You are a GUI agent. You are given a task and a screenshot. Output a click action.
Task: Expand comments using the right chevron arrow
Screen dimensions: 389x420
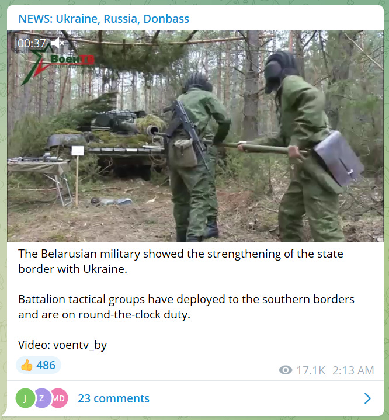pos(367,398)
